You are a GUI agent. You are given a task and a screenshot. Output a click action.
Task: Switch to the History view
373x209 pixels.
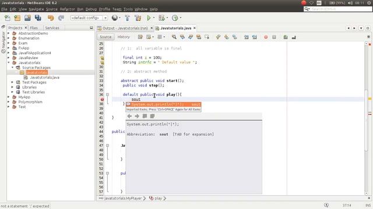[x=124, y=37]
